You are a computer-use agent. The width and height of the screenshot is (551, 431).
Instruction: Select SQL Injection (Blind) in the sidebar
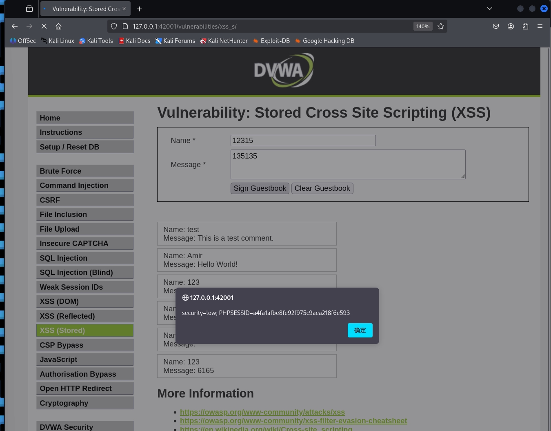coord(85,272)
